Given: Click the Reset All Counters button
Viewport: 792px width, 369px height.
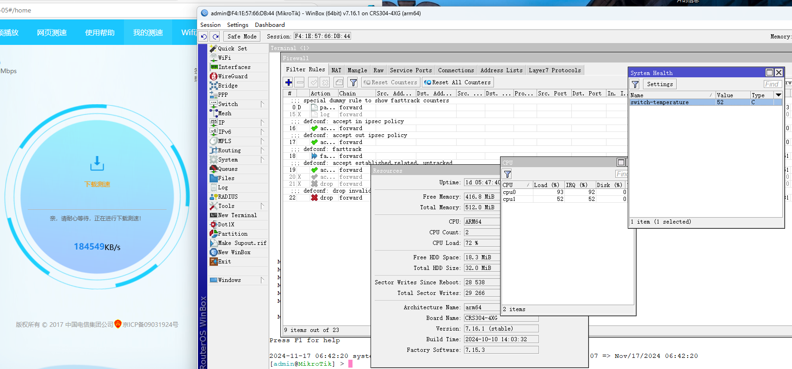Looking at the screenshot, I should pyautogui.click(x=457, y=82).
